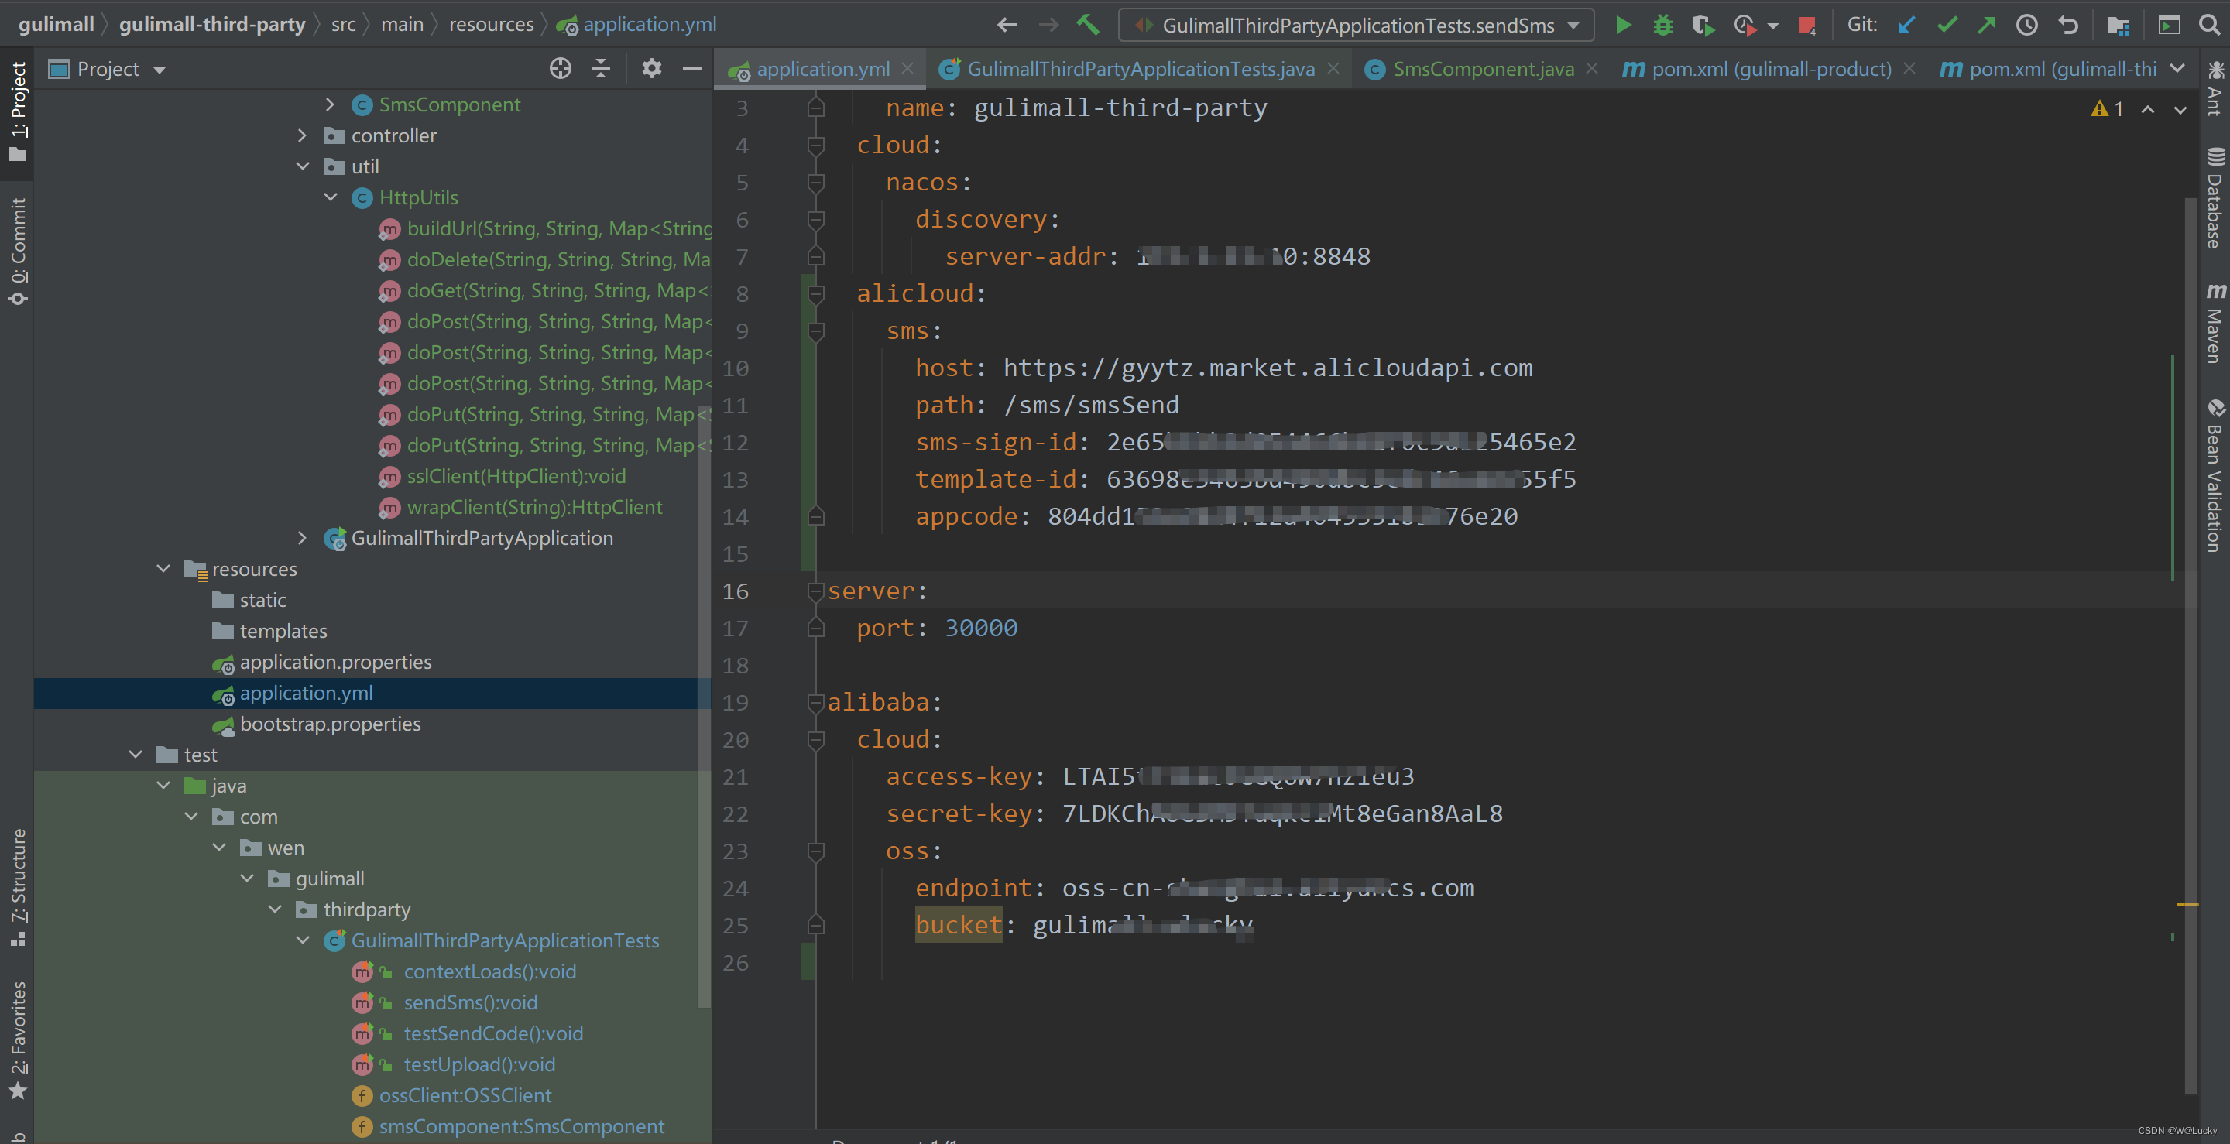Click the red Stop button
2230x1144 pixels.
[1806, 25]
